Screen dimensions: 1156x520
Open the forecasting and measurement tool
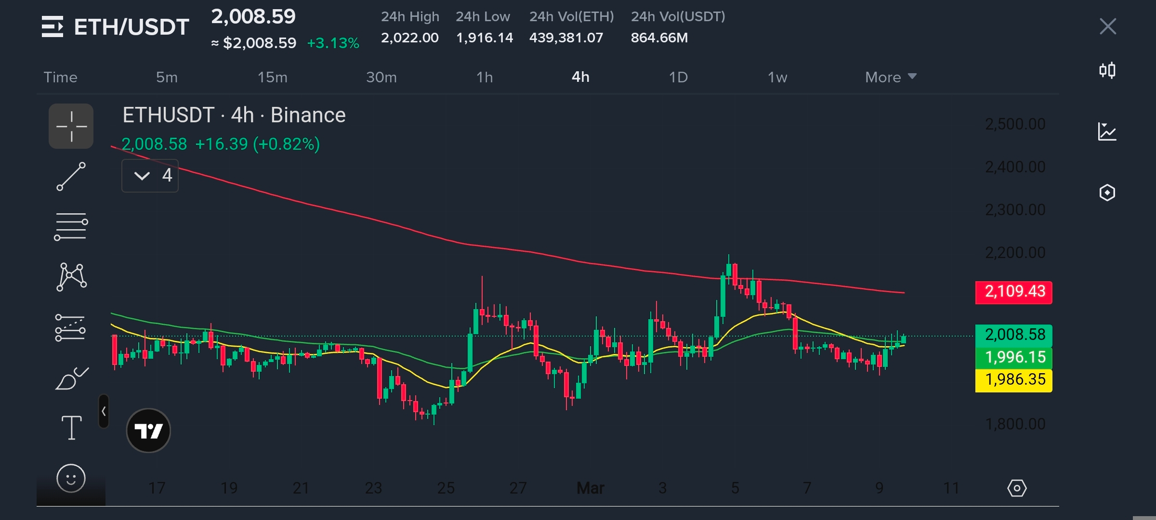point(70,328)
